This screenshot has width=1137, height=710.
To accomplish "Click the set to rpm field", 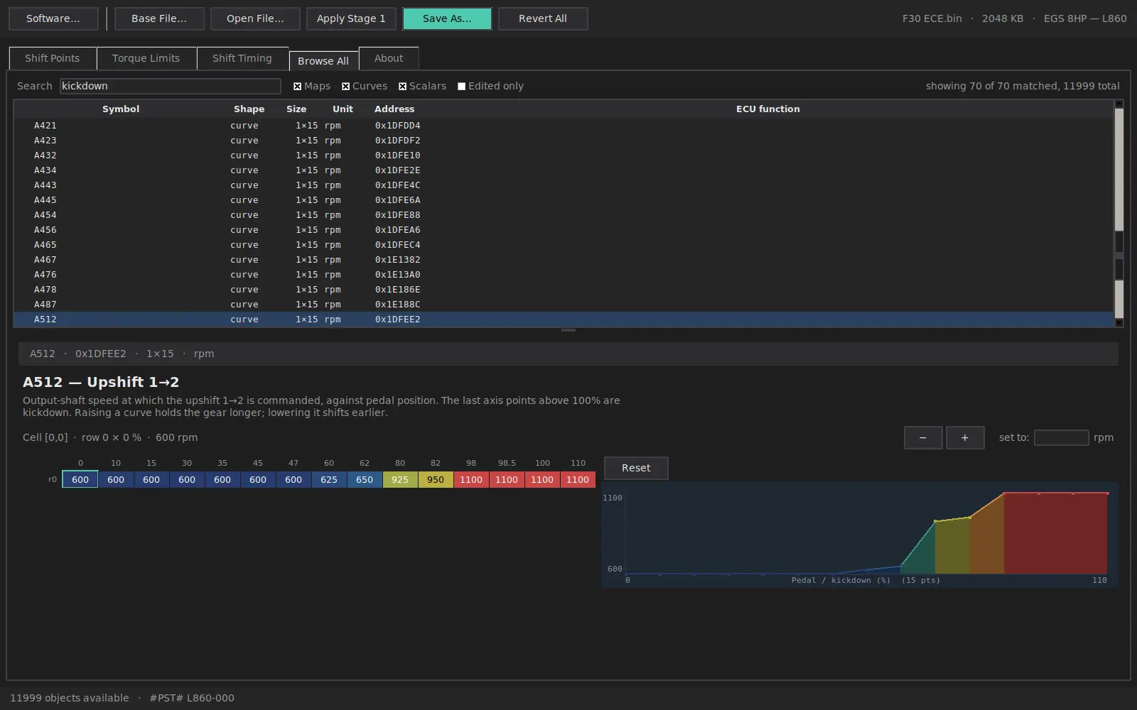I will click(1062, 438).
